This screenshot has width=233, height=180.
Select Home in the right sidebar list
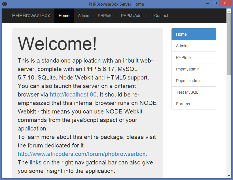pos(194,34)
